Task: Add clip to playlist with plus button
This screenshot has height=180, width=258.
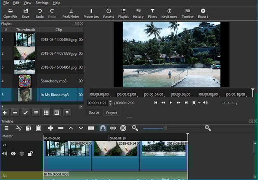Action: (5, 113)
